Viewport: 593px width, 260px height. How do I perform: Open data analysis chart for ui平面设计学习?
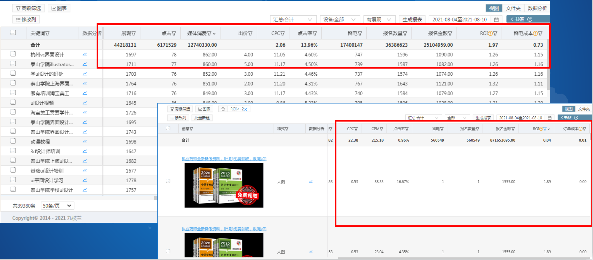85,180
